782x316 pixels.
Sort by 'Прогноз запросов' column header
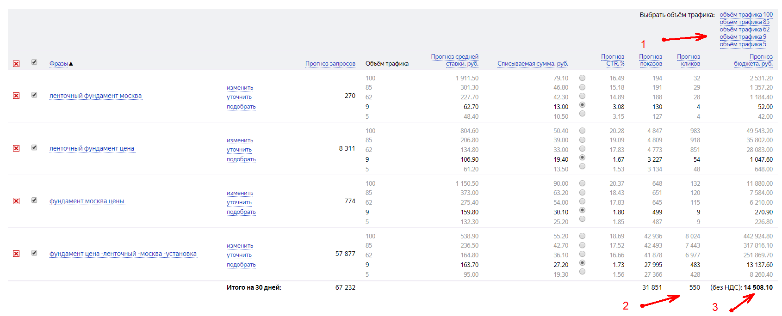click(330, 64)
